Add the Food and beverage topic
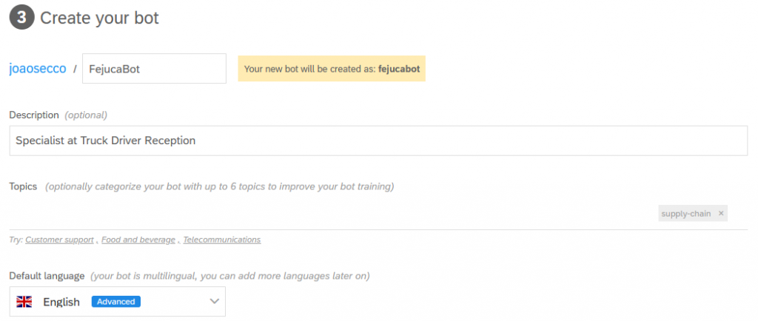The width and height of the screenshot is (758, 321). click(x=138, y=240)
